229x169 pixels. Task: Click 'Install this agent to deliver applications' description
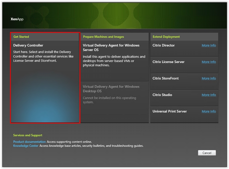(x=114, y=61)
